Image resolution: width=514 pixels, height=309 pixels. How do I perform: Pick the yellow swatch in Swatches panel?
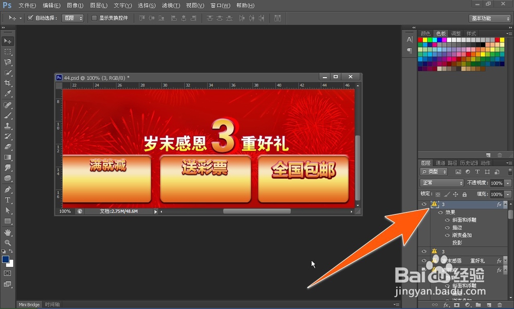pyautogui.click(x=425, y=40)
